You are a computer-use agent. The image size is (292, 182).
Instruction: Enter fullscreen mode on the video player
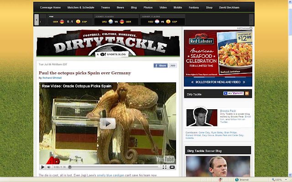click(164, 167)
